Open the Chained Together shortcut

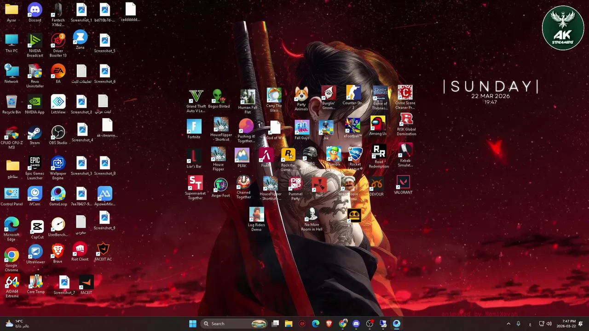pos(243,188)
